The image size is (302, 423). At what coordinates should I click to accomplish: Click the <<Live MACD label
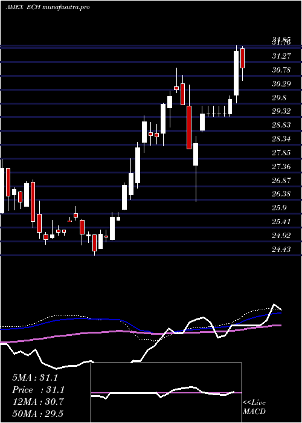pyautogui.click(x=254, y=407)
